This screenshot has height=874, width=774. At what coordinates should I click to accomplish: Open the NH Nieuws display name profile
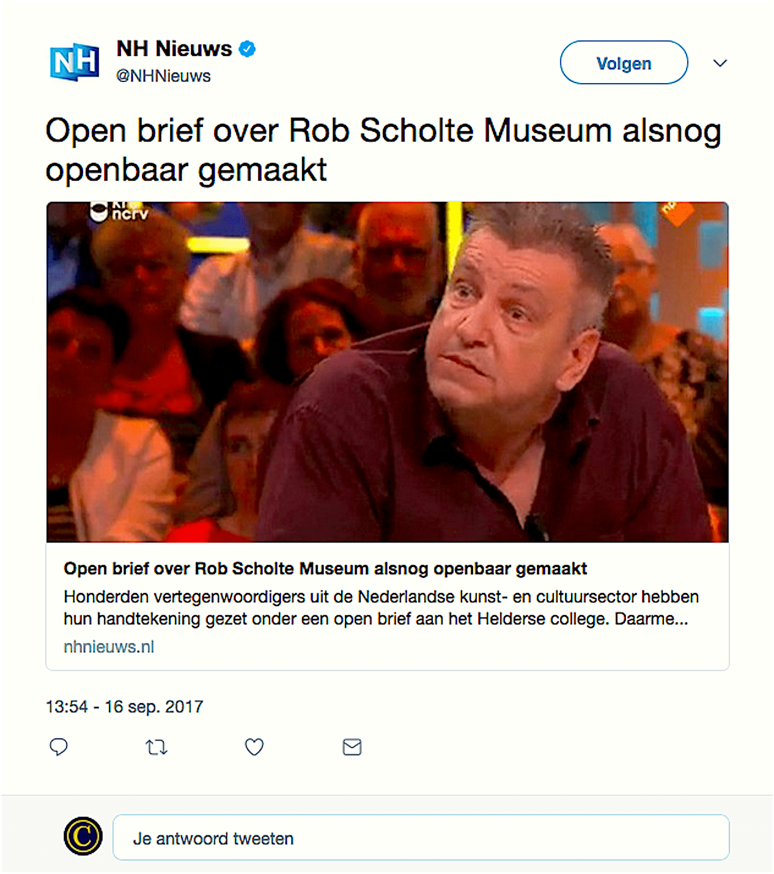174,49
